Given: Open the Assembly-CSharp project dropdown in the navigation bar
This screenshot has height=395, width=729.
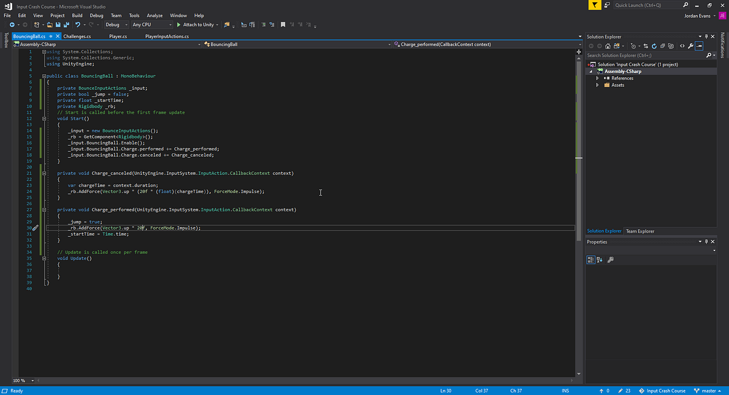Looking at the screenshot, I should point(108,44).
